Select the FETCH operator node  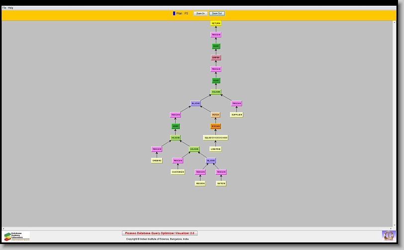click(215, 115)
